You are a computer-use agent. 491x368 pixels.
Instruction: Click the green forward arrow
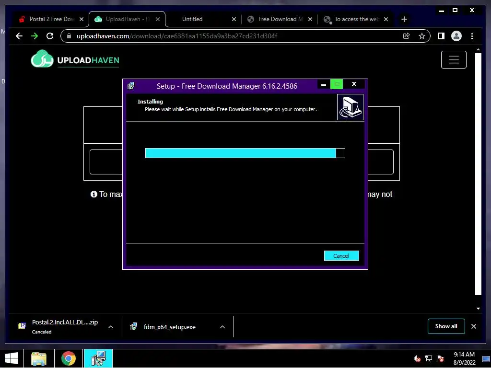35,36
